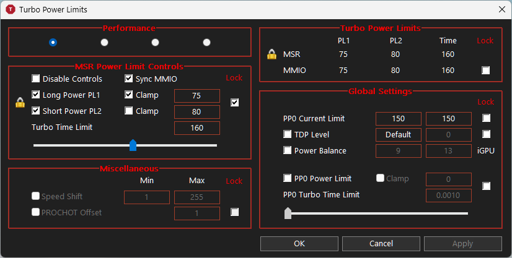Click the MSR Power Limit padlock icon
The width and height of the screenshot is (512, 258).
click(x=19, y=103)
